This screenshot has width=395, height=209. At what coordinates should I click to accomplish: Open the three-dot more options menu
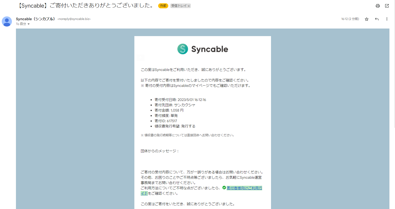(x=387, y=19)
